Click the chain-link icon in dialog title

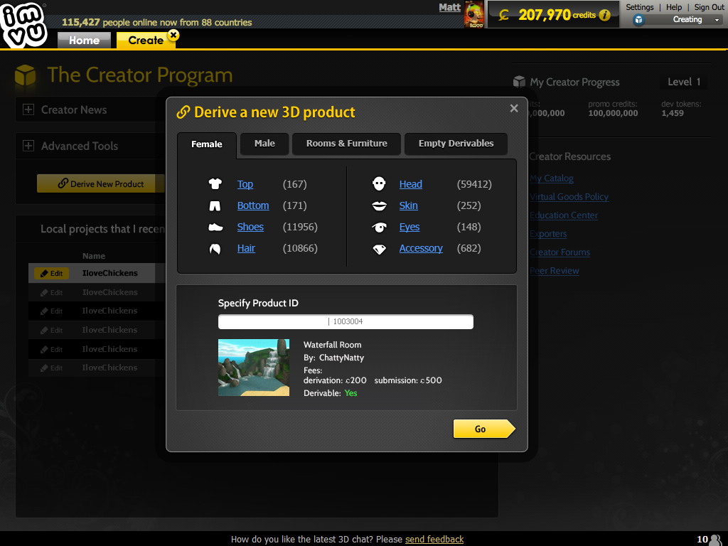(183, 112)
